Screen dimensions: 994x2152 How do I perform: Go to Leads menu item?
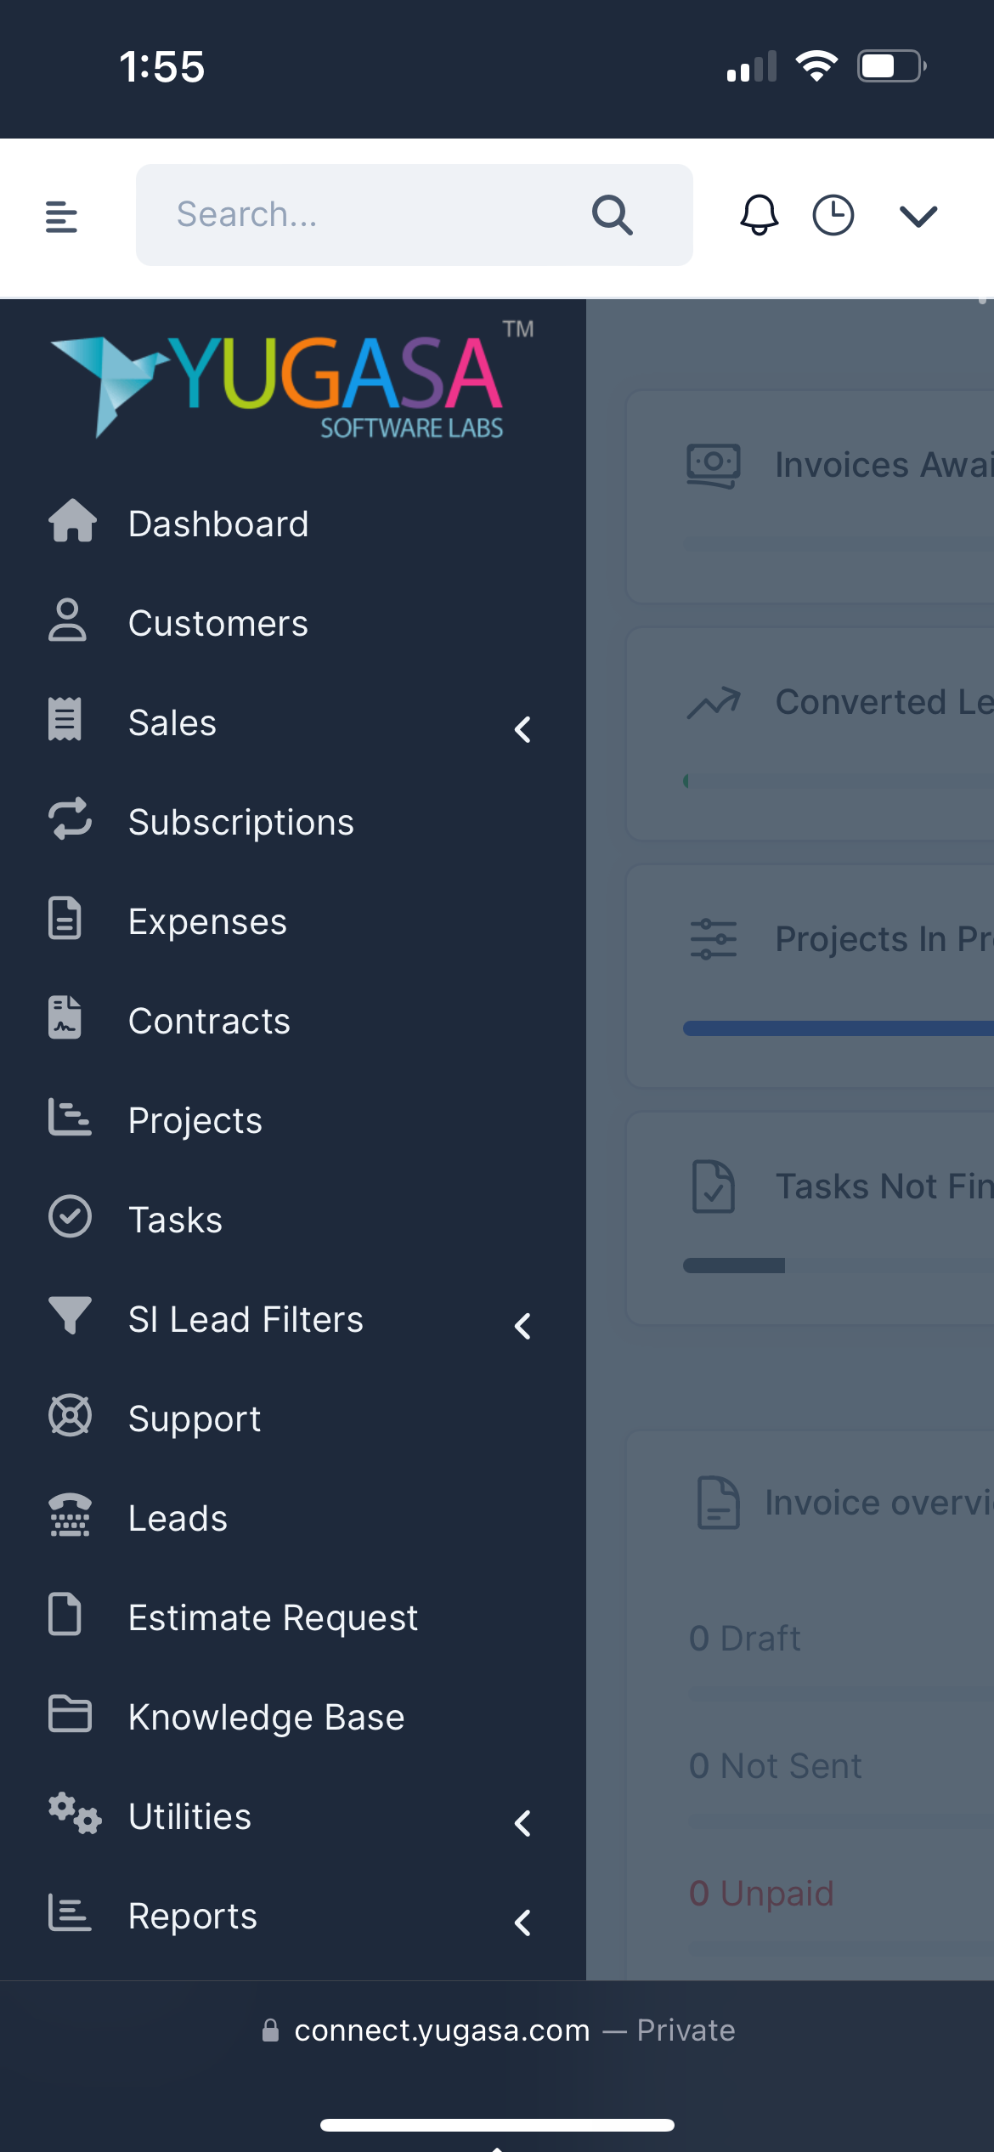(x=293, y=1518)
